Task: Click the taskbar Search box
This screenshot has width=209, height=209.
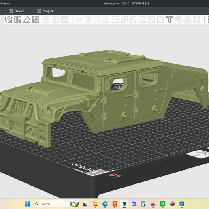Action: point(57,204)
